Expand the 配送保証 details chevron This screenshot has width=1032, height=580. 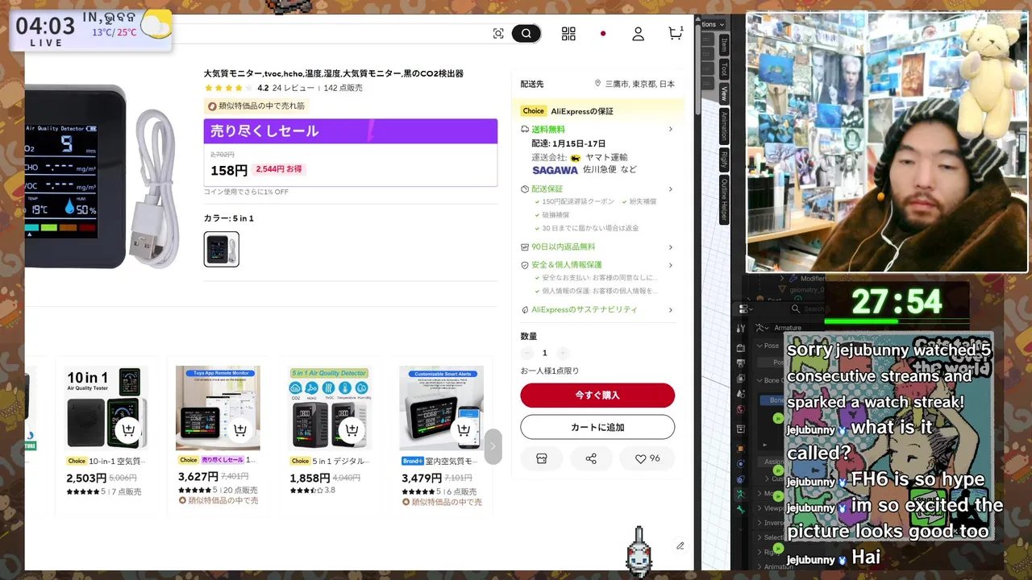670,189
